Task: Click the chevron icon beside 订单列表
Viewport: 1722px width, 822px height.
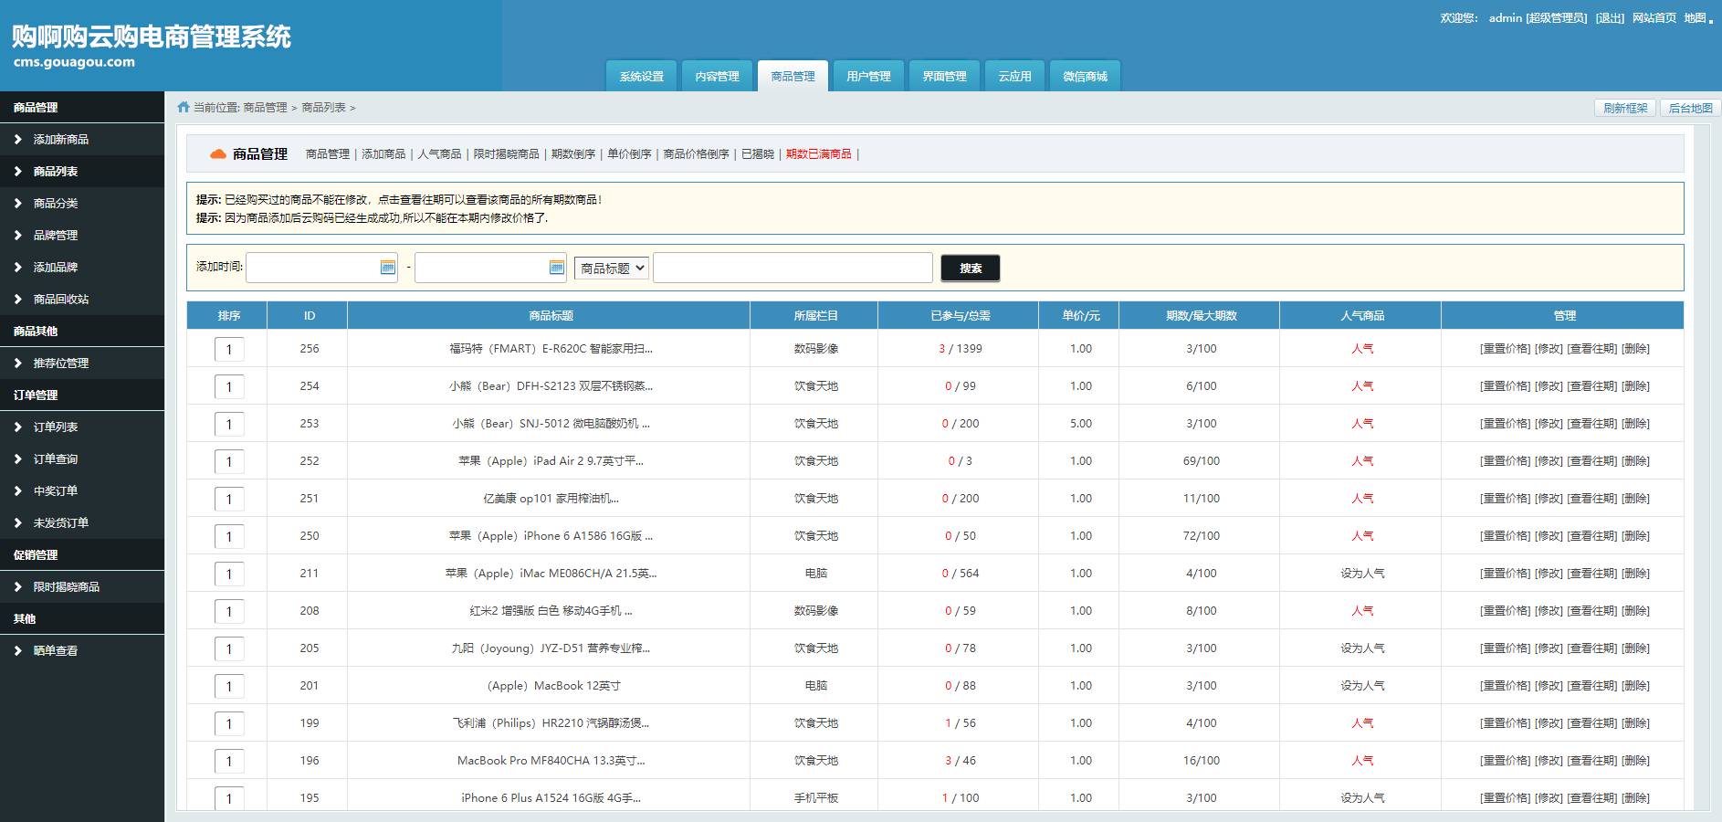Action: pos(17,427)
